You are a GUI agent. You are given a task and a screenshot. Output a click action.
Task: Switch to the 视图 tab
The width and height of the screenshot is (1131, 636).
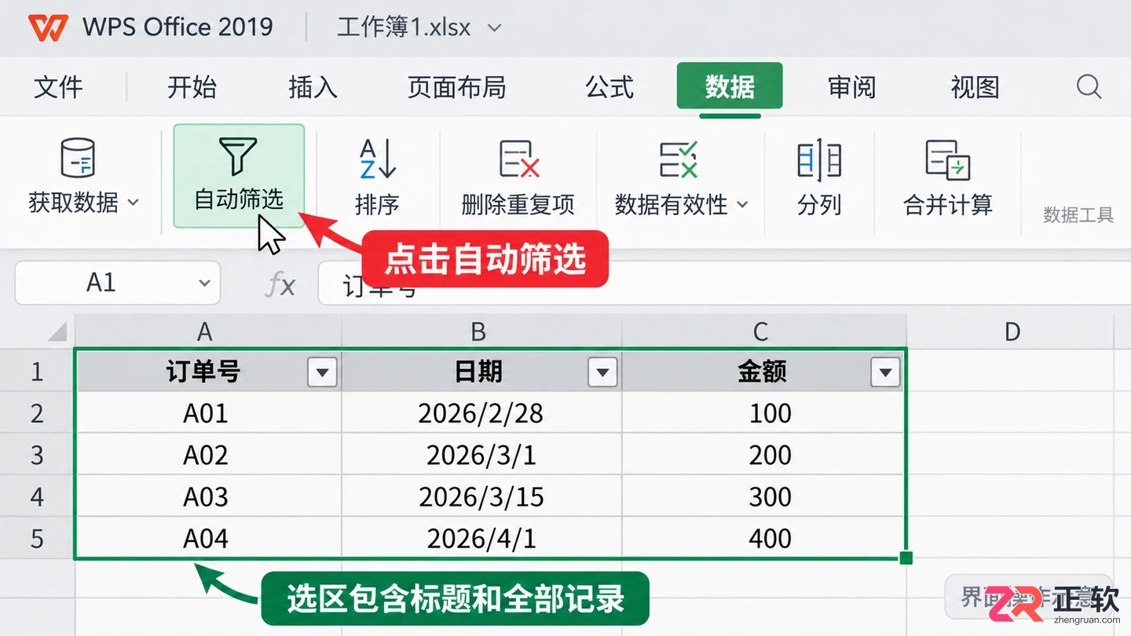pos(975,87)
